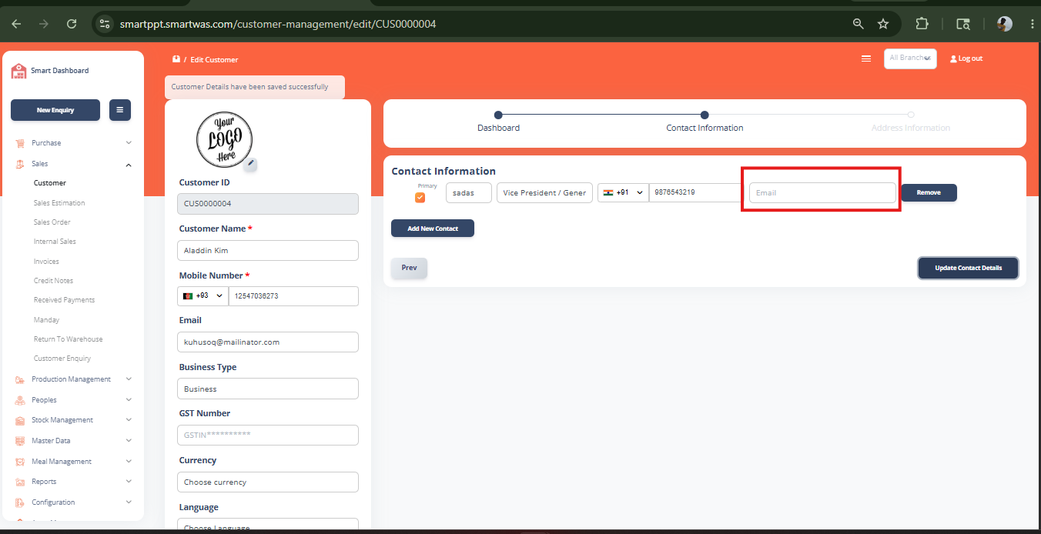Screen dimensions: 1041x534
Task: Click the Production Management icon
Action: point(20,379)
